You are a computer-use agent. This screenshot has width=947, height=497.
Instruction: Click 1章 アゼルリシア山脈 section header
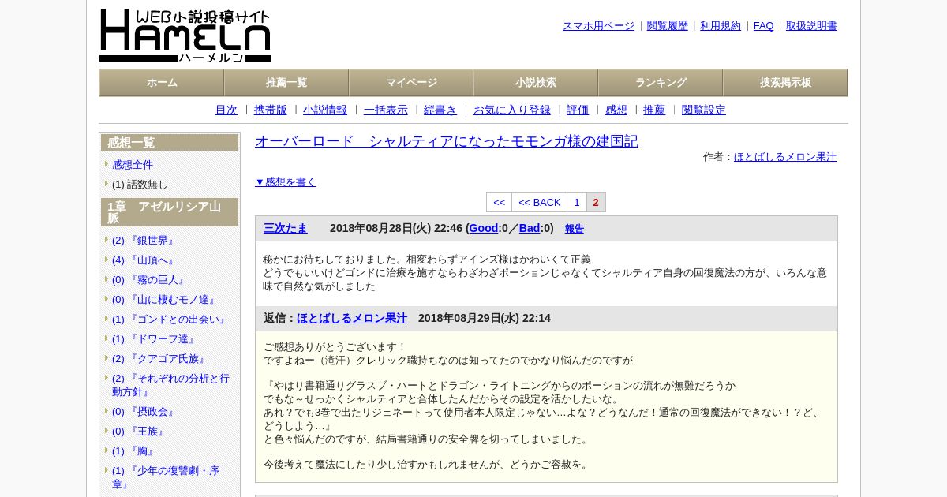click(x=170, y=212)
